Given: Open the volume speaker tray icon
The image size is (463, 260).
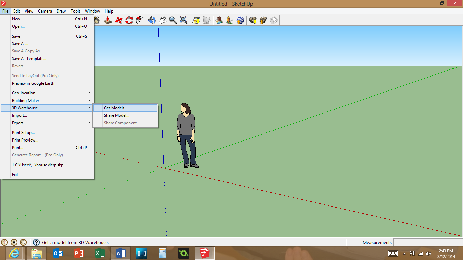Looking at the screenshot, I should [429, 253].
